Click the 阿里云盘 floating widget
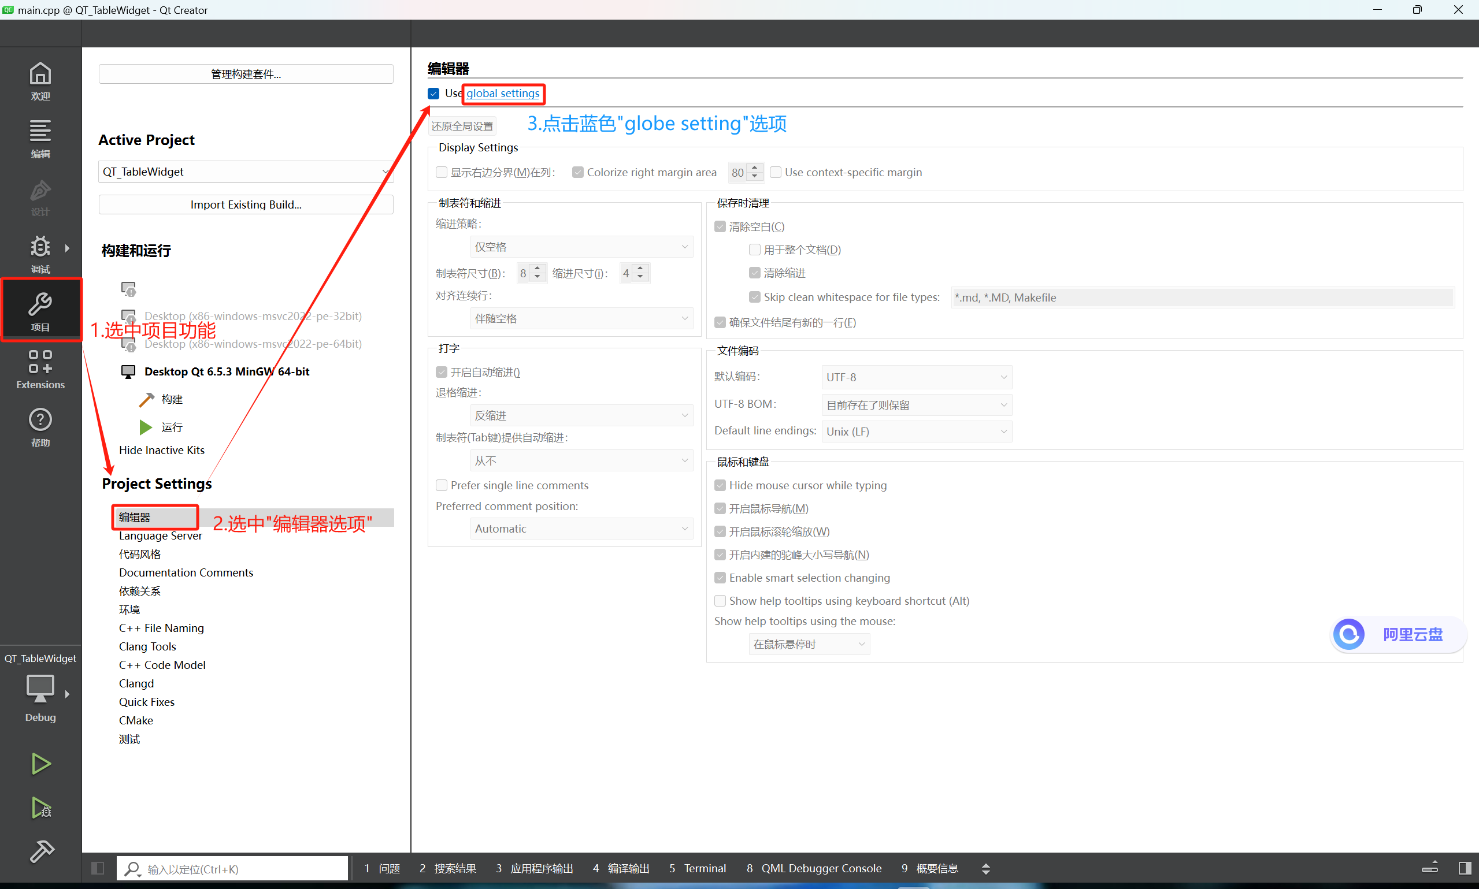Image resolution: width=1479 pixels, height=889 pixels. pyautogui.click(x=1398, y=634)
